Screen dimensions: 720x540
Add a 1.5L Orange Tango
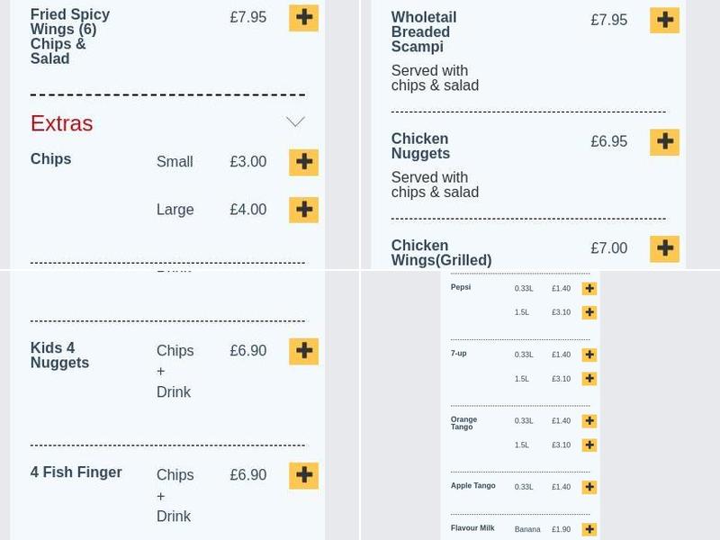pyautogui.click(x=589, y=445)
